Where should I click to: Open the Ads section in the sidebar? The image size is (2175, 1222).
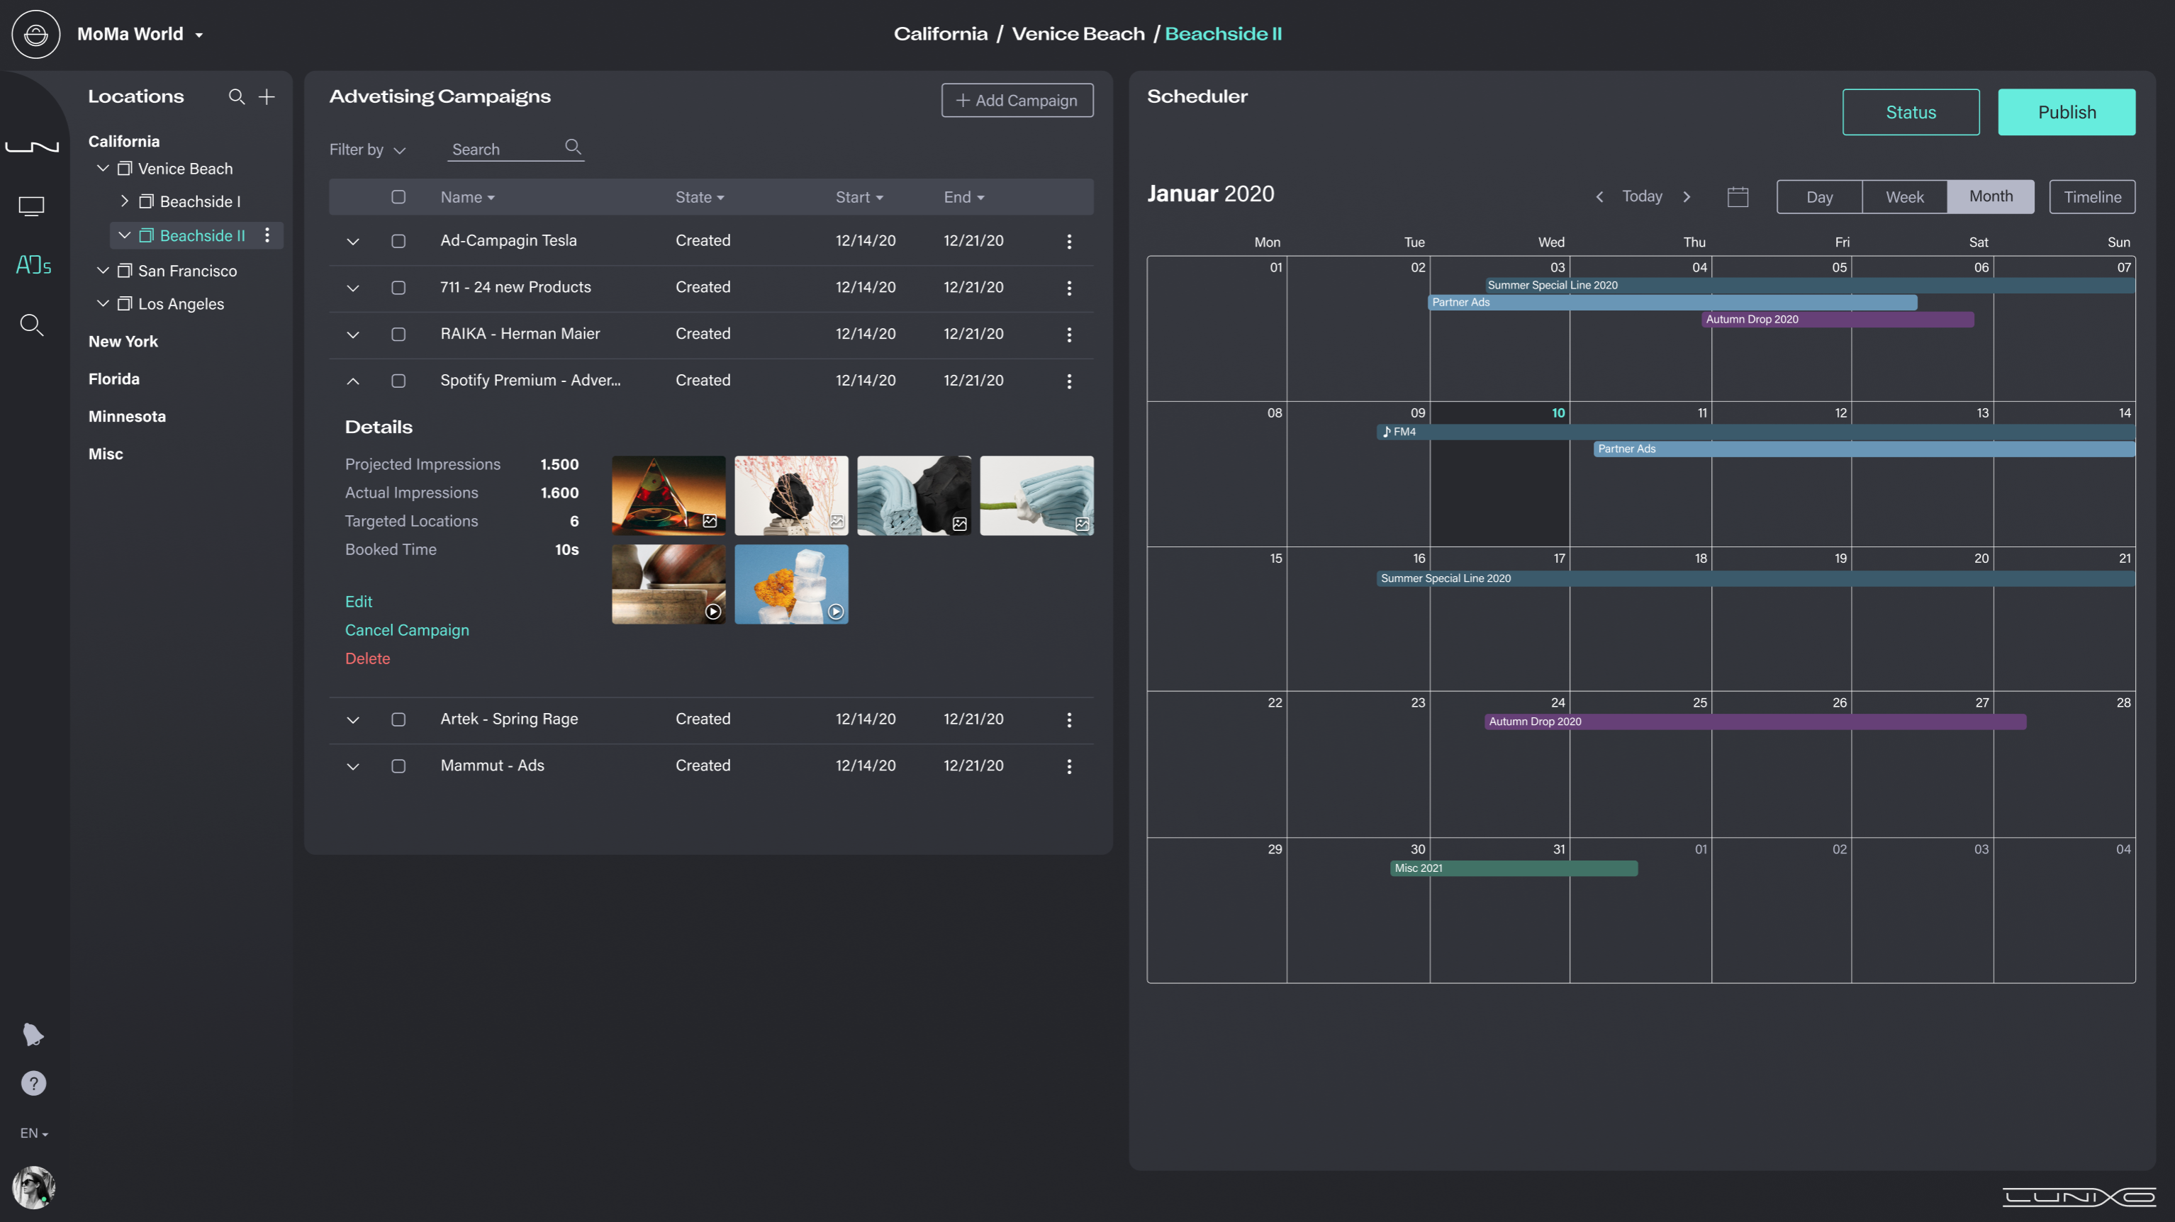(x=33, y=264)
